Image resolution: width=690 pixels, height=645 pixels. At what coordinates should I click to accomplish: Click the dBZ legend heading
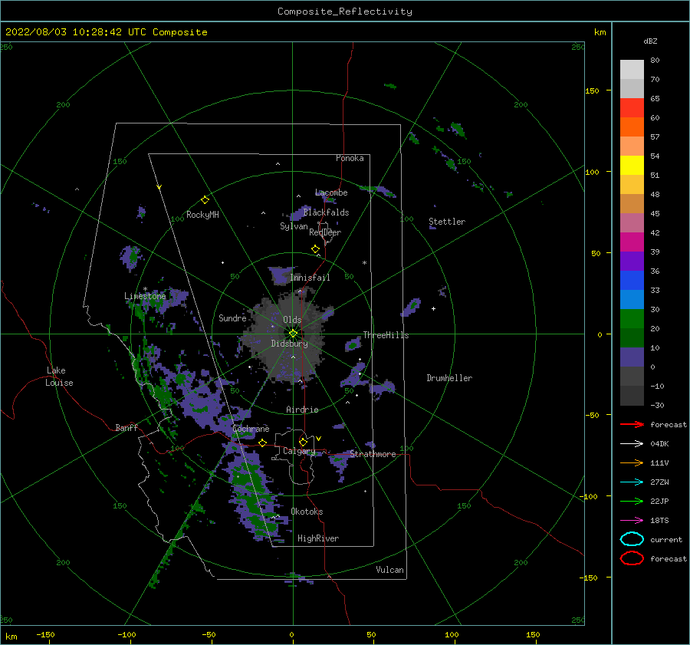(x=650, y=41)
